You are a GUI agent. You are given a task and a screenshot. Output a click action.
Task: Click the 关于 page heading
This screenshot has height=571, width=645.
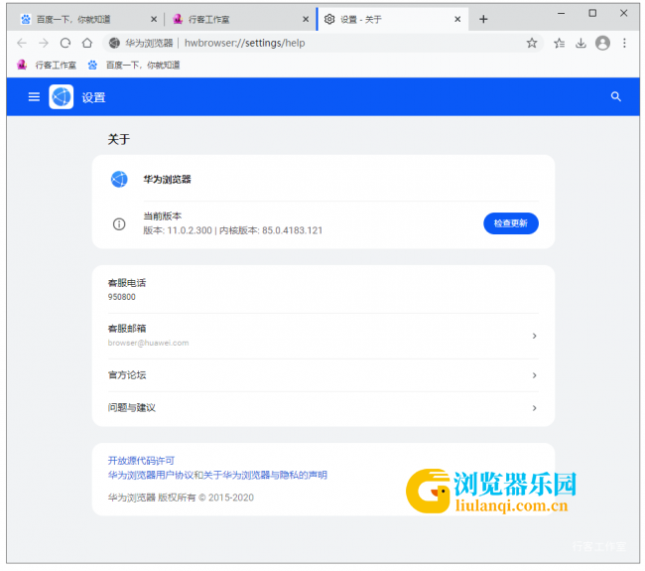click(119, 139)
